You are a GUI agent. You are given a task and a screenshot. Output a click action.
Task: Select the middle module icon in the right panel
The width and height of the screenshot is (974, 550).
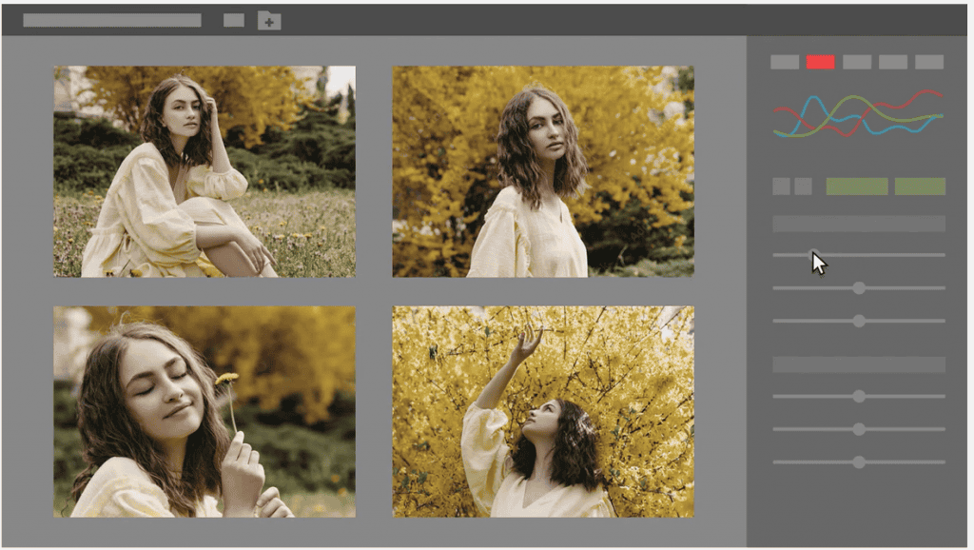(855, 62)
